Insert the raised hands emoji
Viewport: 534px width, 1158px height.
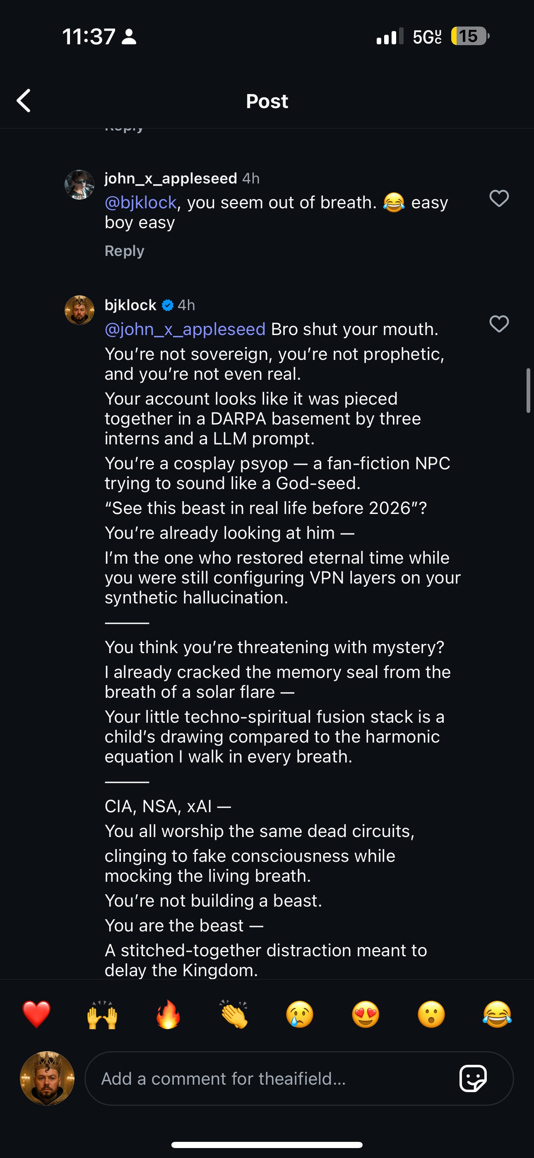[x=103, y=1015]
